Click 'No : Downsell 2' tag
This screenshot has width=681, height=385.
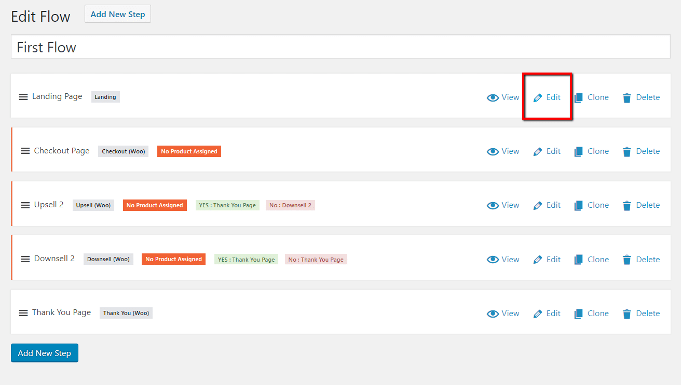point(290,205)
